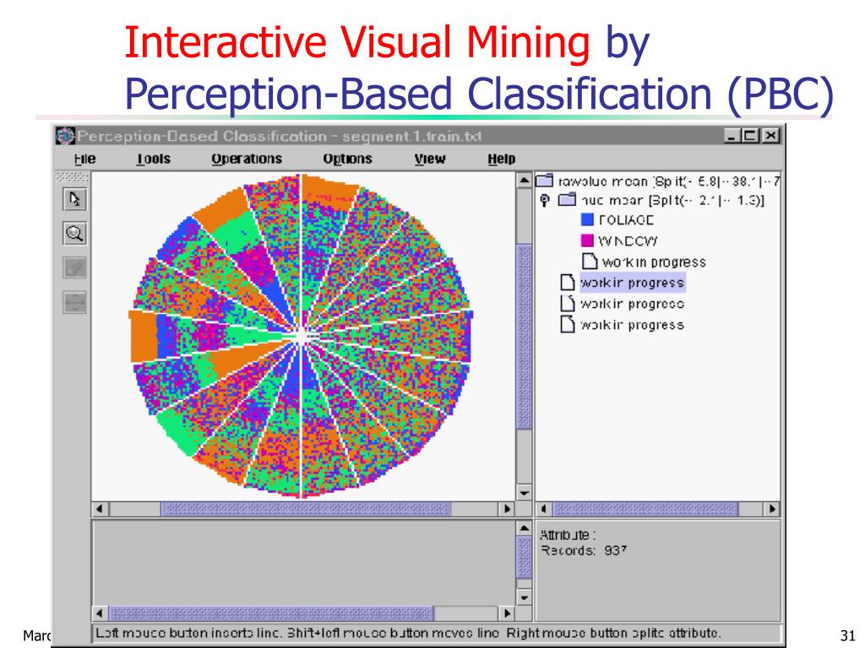Image resolution: width=865 pixels, height=648 pixels.
Task: Click the greyed-out third toolbar tool
Action: [74, 268]
